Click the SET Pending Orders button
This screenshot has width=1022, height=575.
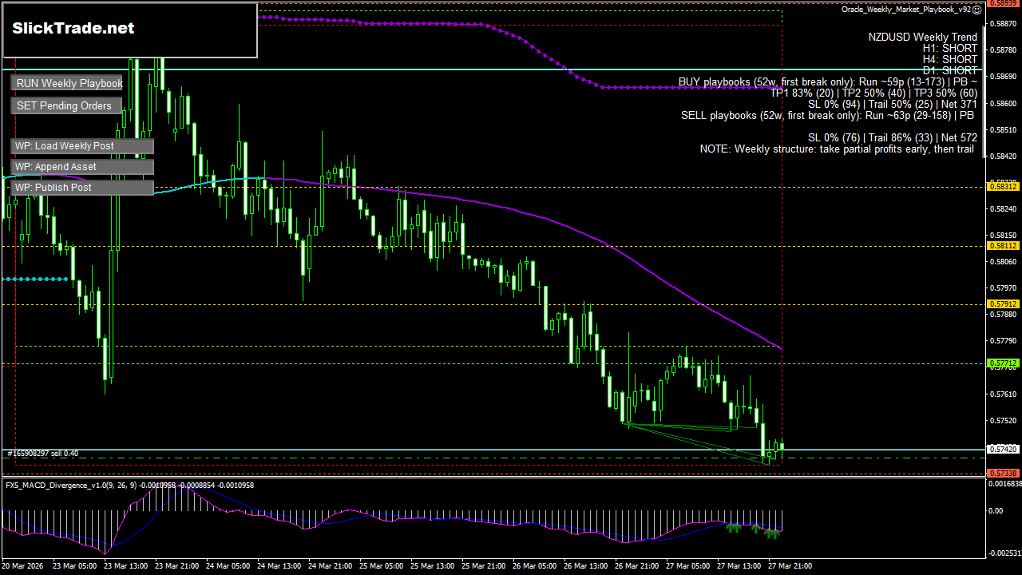pyautogui.click(x=67, y=105)
